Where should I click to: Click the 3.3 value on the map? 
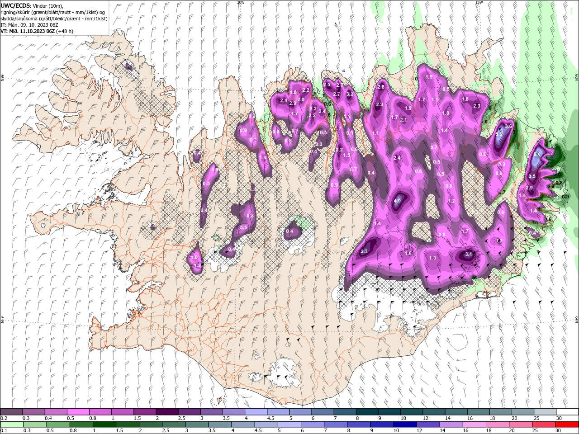[x=364, y=251]
